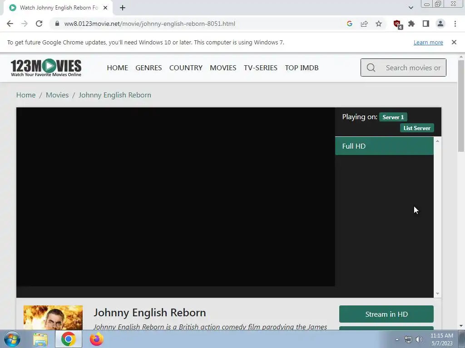Viewport: 465px width, 348px height.
Task: Open the tab search dropdown chevron
Action: pos(411,8)
